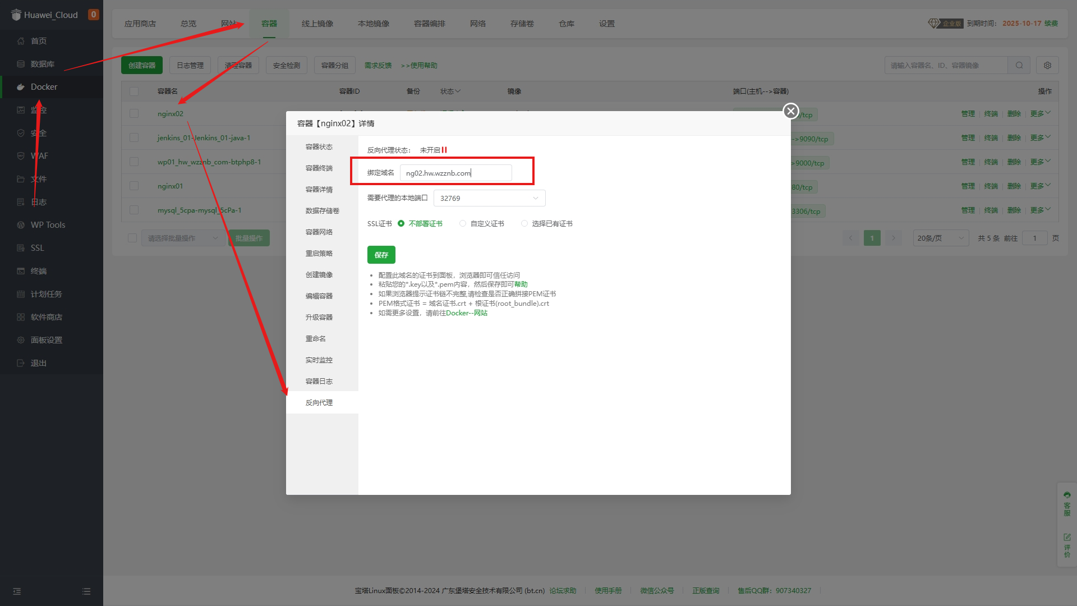Image resolution: width=1077 pixels, height=606 pixels.
Task: Tick the checkbox for jenkins_01 row
Action: (134, 137)
